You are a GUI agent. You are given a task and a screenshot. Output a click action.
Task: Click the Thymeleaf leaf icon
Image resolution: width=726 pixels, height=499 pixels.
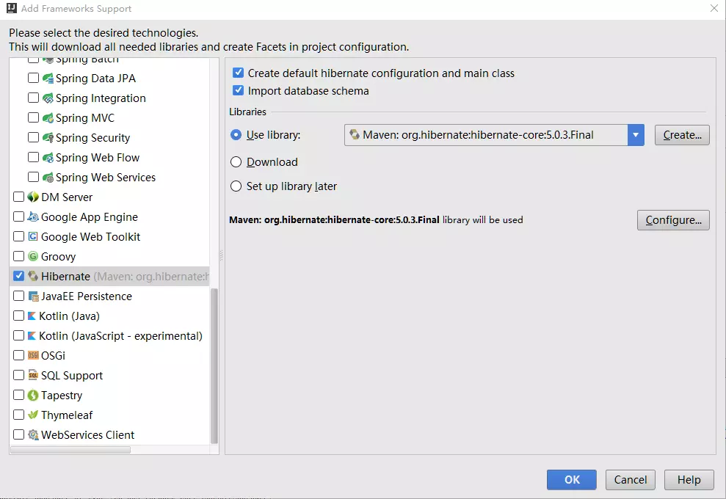coord(33,415)
